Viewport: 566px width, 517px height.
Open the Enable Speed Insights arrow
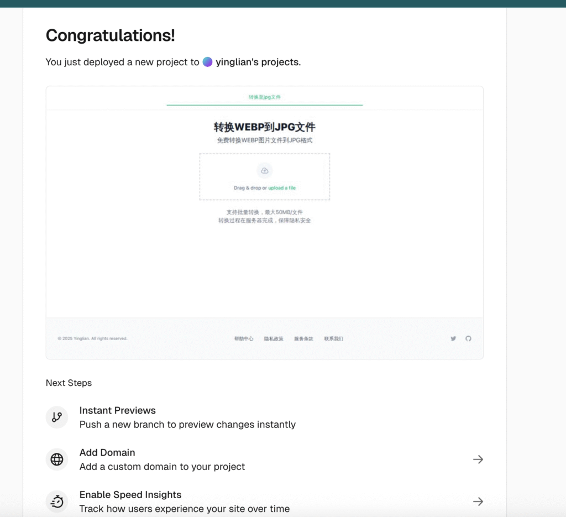[478, 502]
